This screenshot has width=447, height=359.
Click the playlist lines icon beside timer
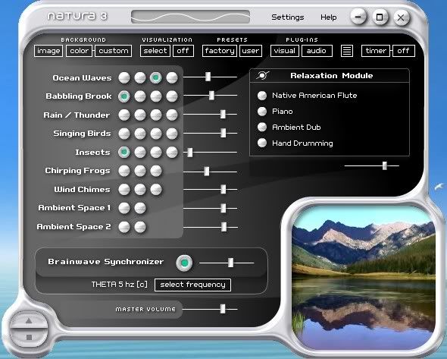pos(347,51)
